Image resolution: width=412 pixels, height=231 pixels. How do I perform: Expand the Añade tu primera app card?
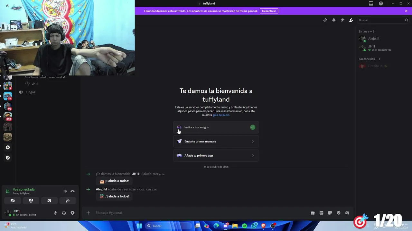coord(216,156)
